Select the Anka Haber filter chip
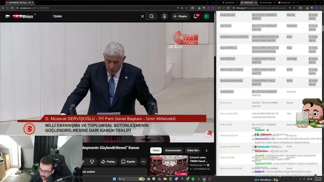Screen dimensions: 324x182 coord(194,150)
